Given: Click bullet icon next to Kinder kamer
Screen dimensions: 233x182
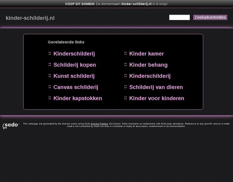Looking at the screenshot, I should click(126, 53).
